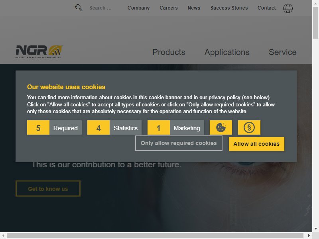
Task: Click the "Our website uses cookies" heading
Action: [66, 87]
